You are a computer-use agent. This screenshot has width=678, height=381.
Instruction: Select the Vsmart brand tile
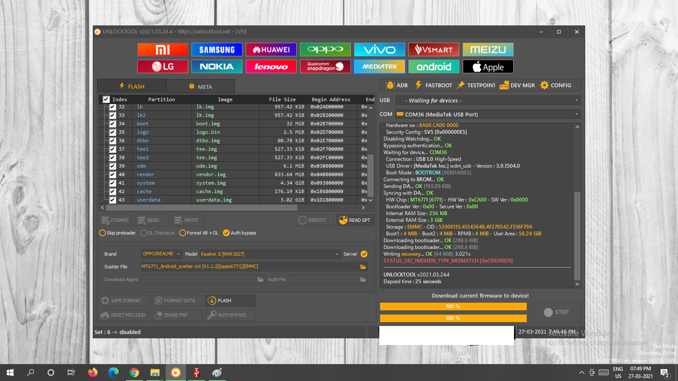click(434, 50)
